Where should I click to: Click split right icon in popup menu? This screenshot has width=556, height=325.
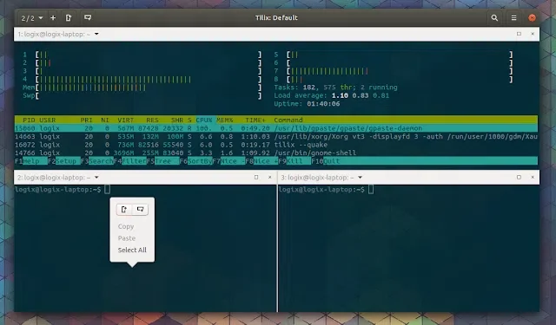pos(124,210)
